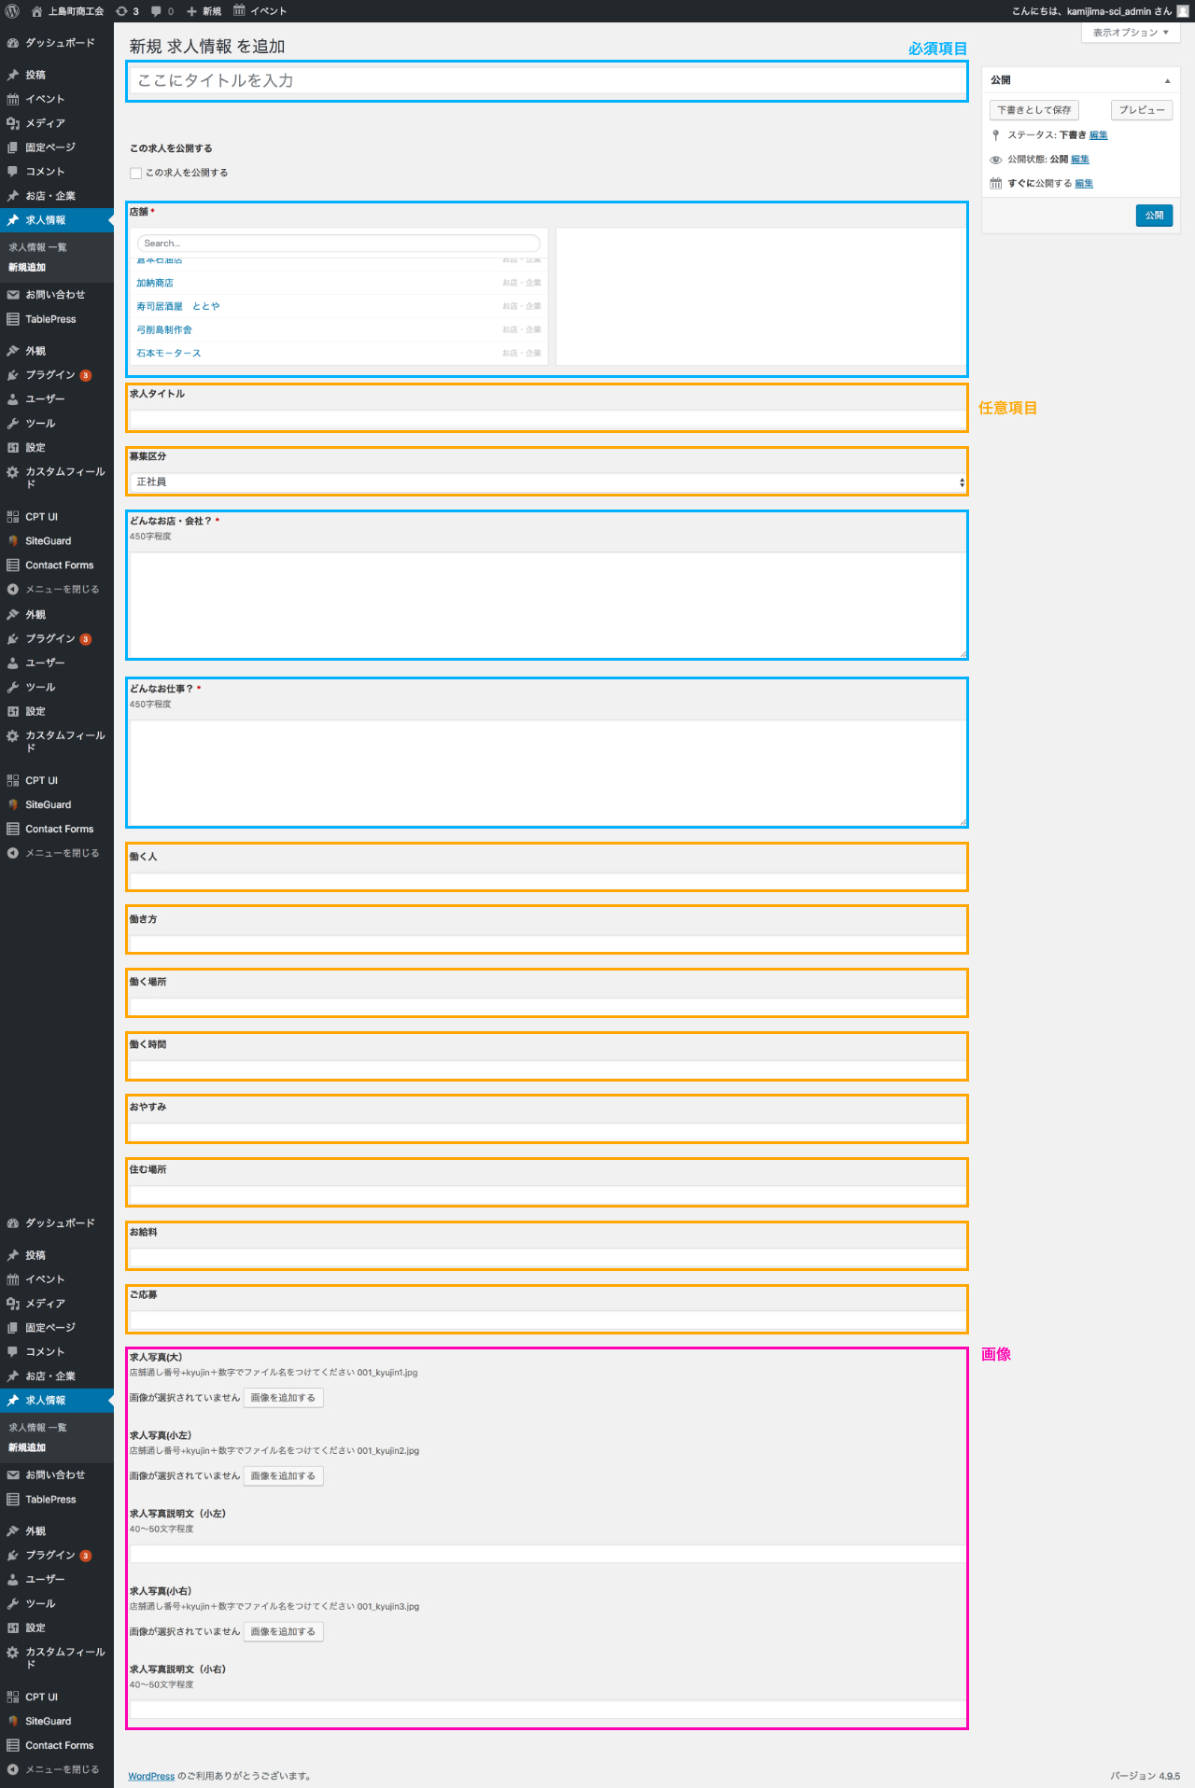Click the updates icon in admin bar

(x=121, y=11)
